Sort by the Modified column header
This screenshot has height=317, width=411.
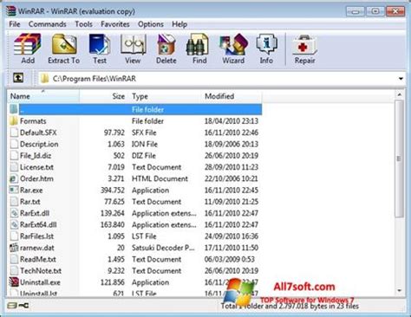[232, 96]
